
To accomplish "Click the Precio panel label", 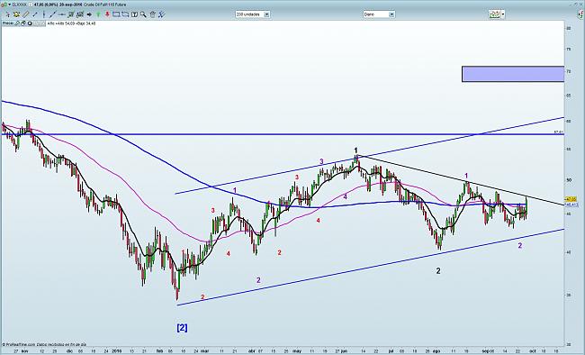I will pos(8,23).
